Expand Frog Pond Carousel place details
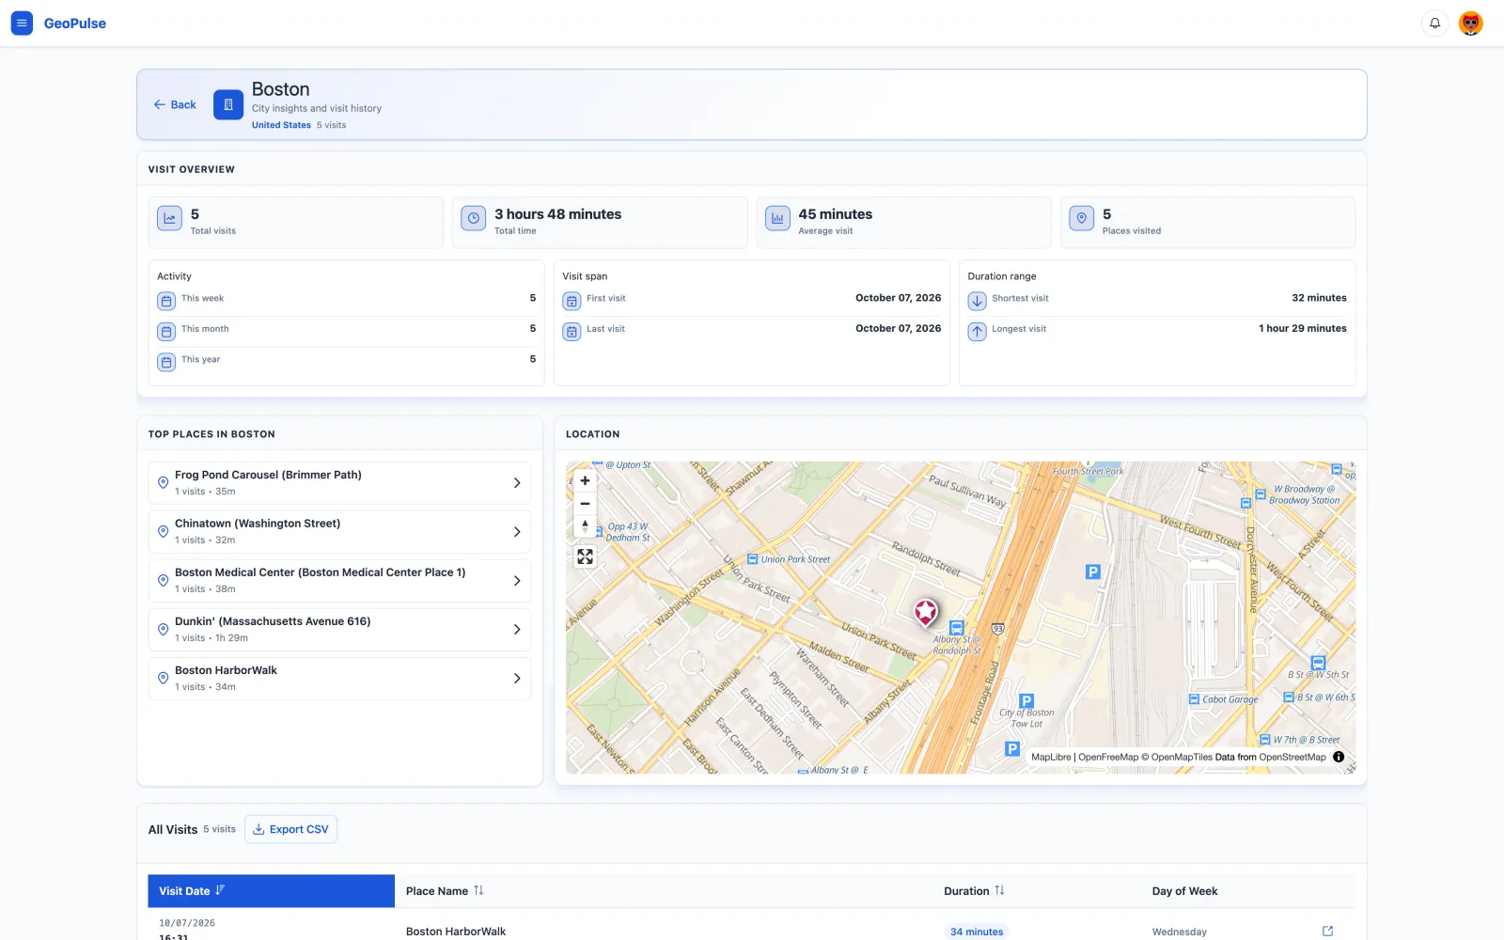The image size is (1504, 940). click(x=517, y=483)
